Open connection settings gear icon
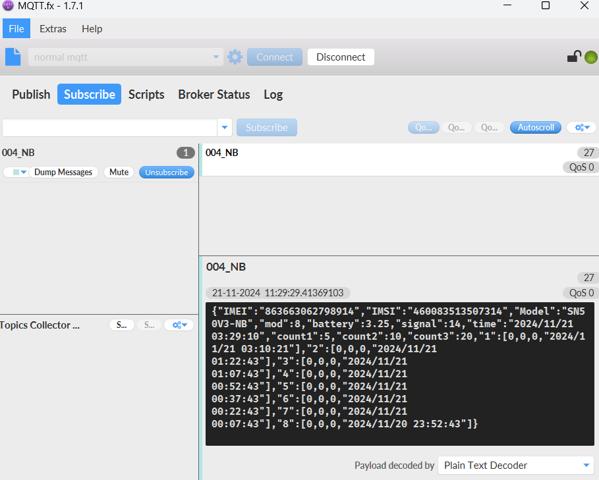The height and width of the screenshot is (480, 599). coord(235,57)
